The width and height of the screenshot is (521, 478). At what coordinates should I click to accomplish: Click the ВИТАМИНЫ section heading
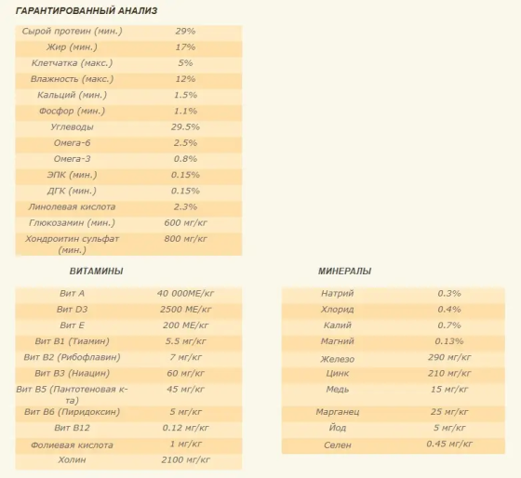pyautogui.click(x=97, y=271)
